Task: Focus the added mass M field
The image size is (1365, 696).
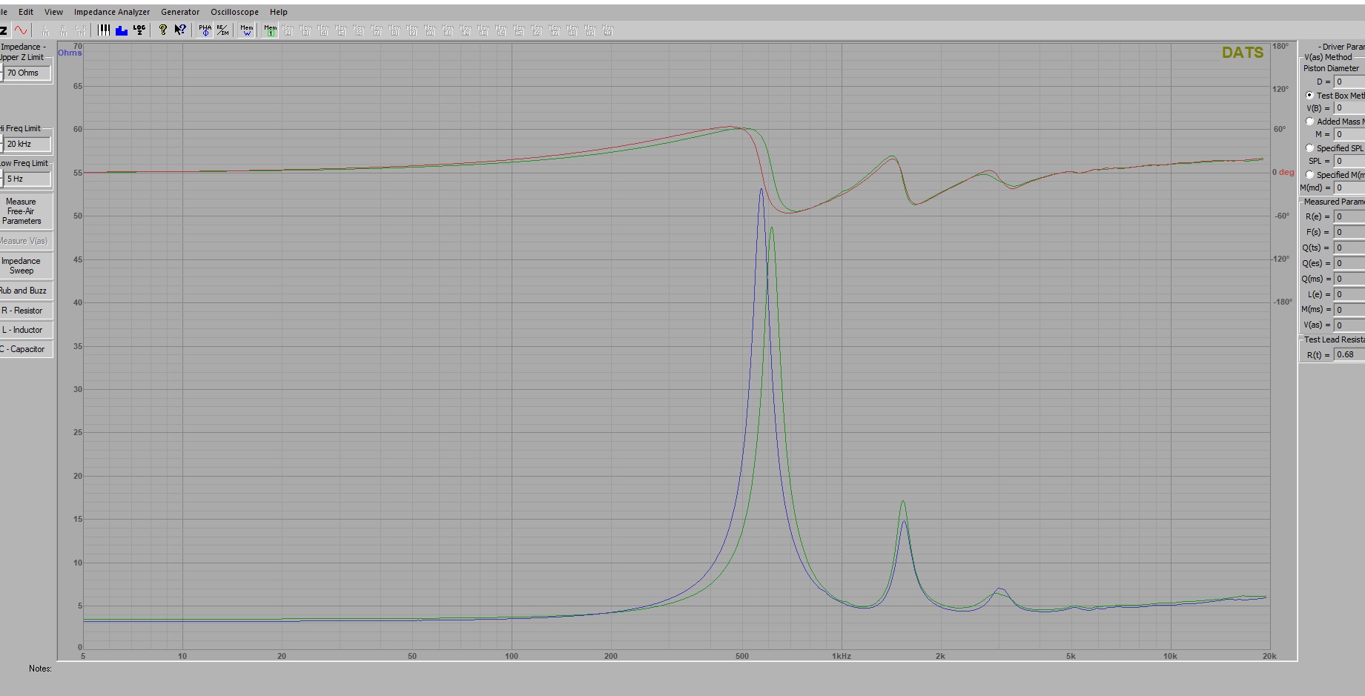Action: (x=1349, y=134)
